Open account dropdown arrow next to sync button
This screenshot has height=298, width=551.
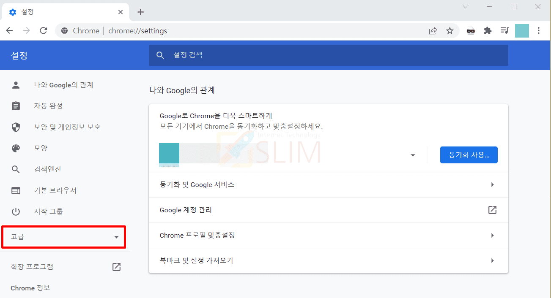click(x=413, y=155)
